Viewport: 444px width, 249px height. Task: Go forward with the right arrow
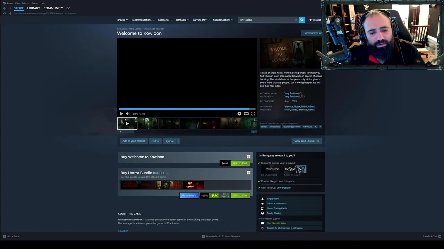pyautogui.click(x=10, y=8)
